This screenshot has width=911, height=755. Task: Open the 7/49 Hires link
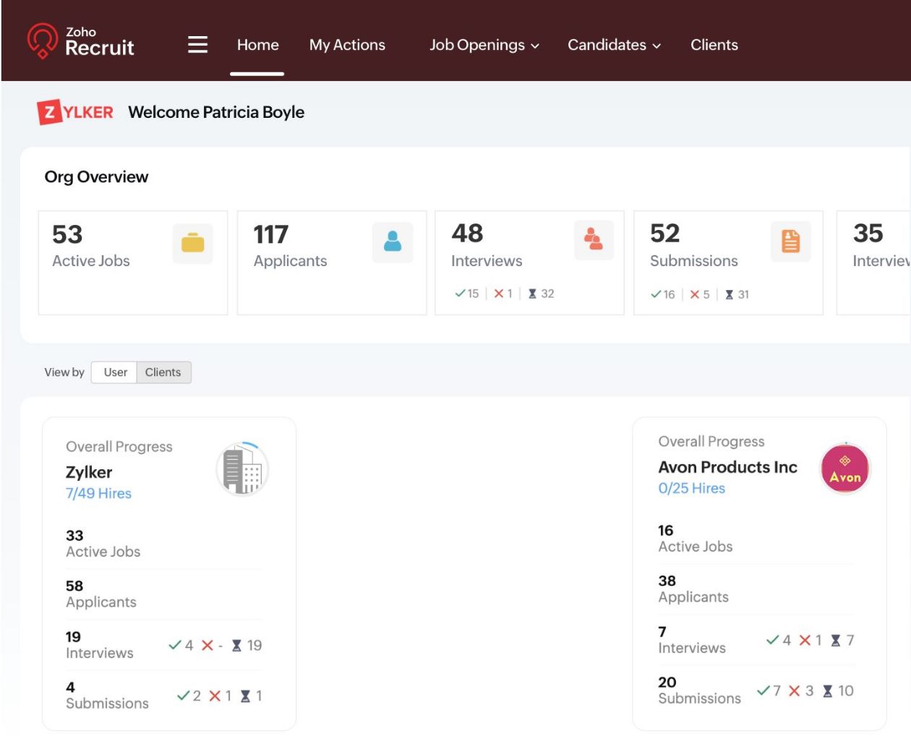click(98, 493)
